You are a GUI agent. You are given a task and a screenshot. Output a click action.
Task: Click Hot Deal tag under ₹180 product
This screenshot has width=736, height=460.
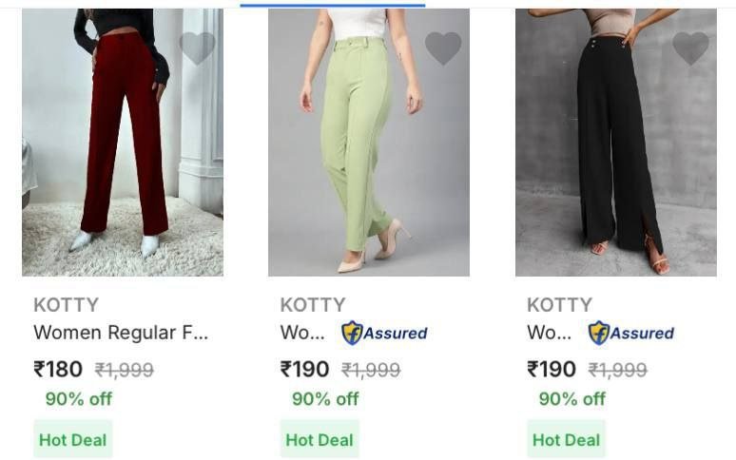73,440
